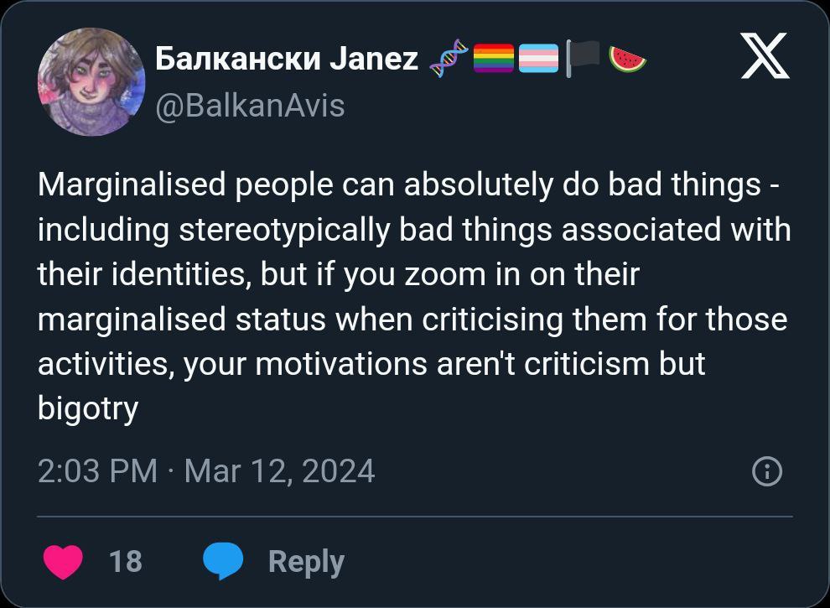Click the blue reply bubble icon
This screenshot has width=830, height=608.
coord(223,561)
